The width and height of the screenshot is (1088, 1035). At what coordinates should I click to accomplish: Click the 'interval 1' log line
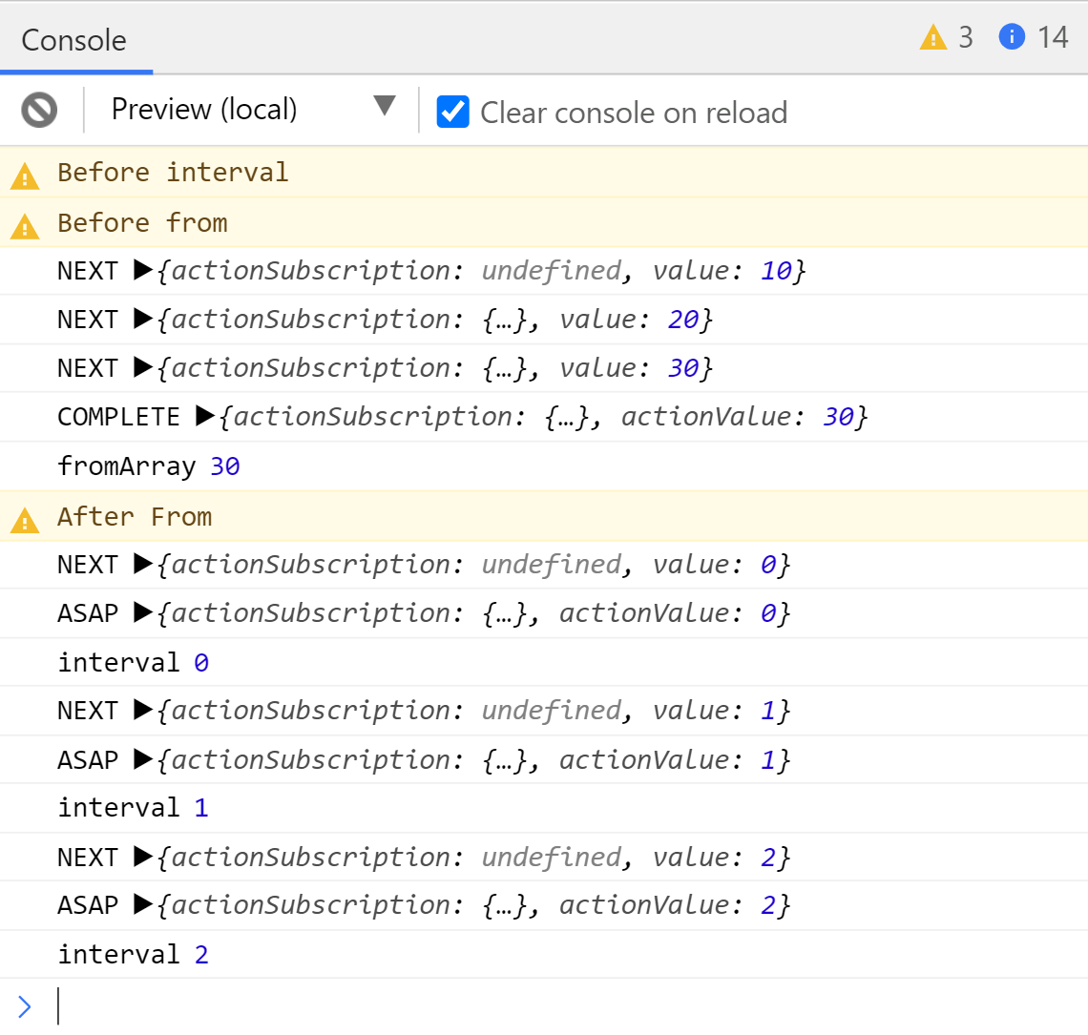tap(544, 808)
